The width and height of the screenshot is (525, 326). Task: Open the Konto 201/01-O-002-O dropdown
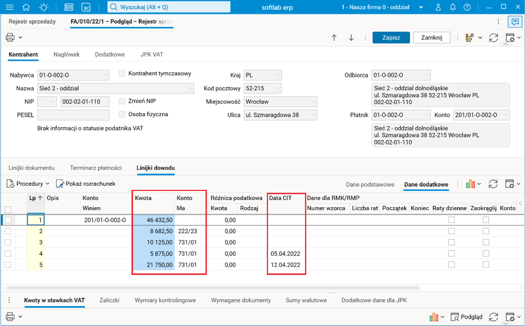pos(506,115)
